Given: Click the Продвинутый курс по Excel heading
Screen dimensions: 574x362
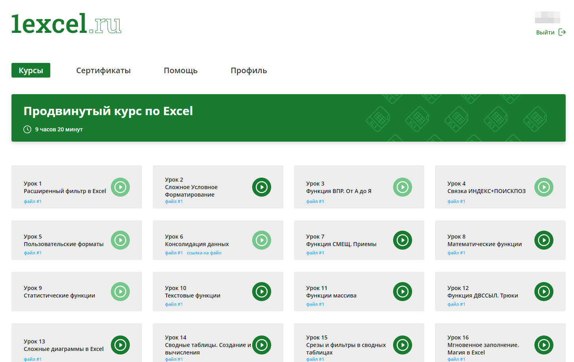Looking at the screenshot, I should point(108,111).
